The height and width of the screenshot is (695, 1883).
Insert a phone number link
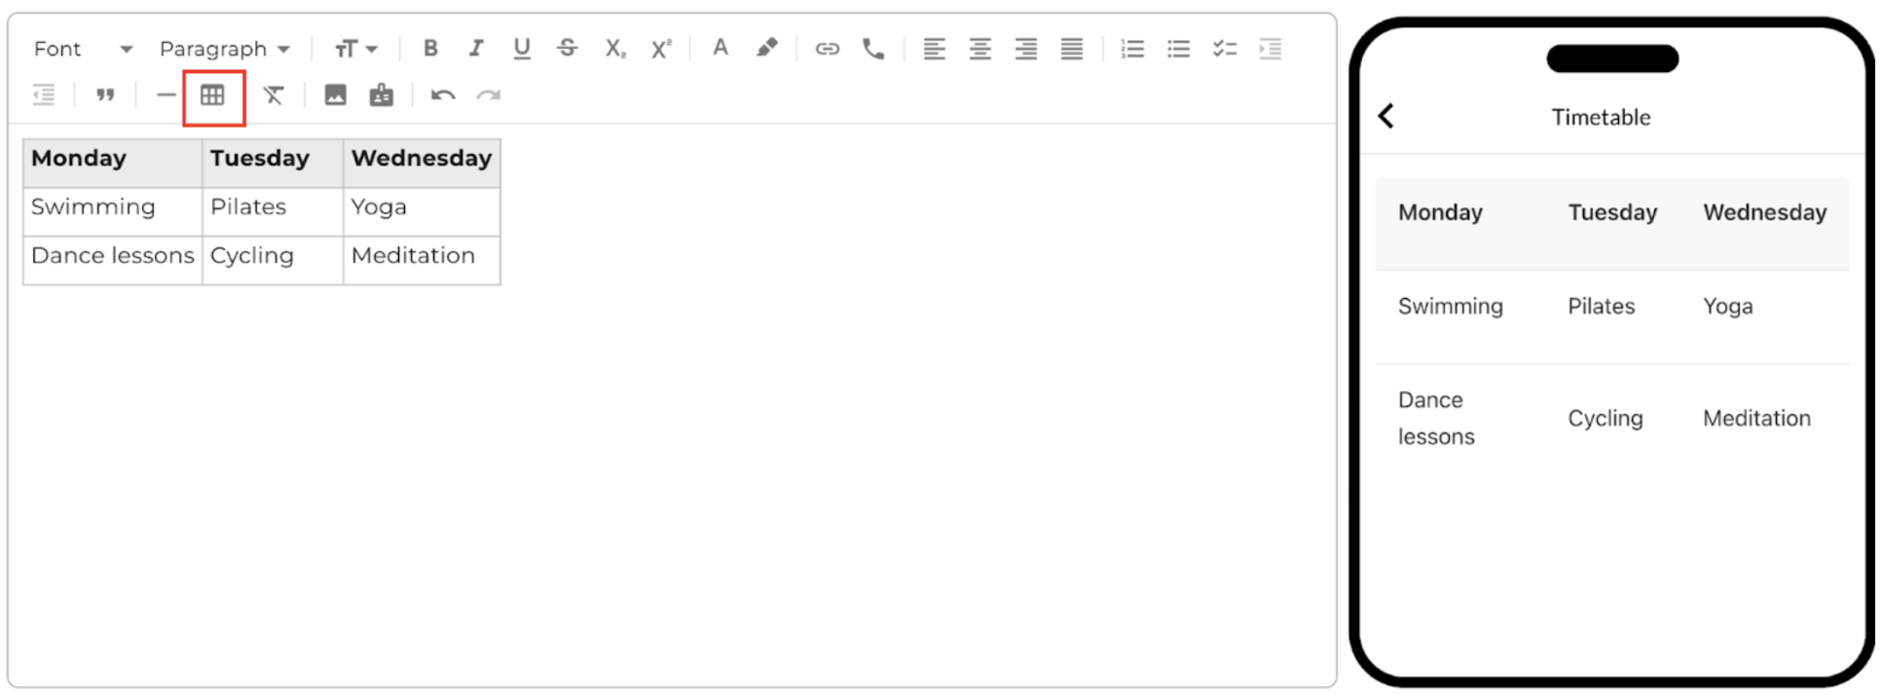click(x=873, y=49)
